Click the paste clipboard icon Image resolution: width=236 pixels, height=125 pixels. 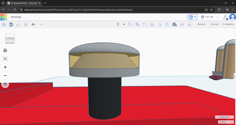pyautogui.click(x=11, y=25)
